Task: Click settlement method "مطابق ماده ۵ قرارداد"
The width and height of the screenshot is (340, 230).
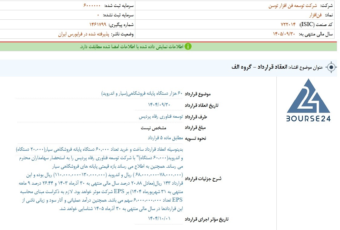Action: [x=165, y=138]
